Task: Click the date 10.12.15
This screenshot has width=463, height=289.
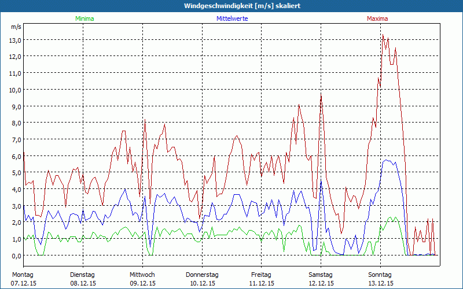Action: (x=202, y=283)
